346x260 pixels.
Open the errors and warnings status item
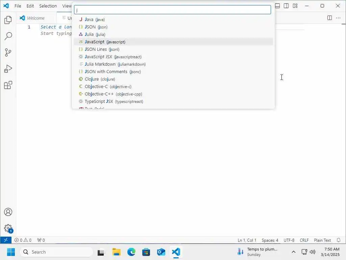23,240
